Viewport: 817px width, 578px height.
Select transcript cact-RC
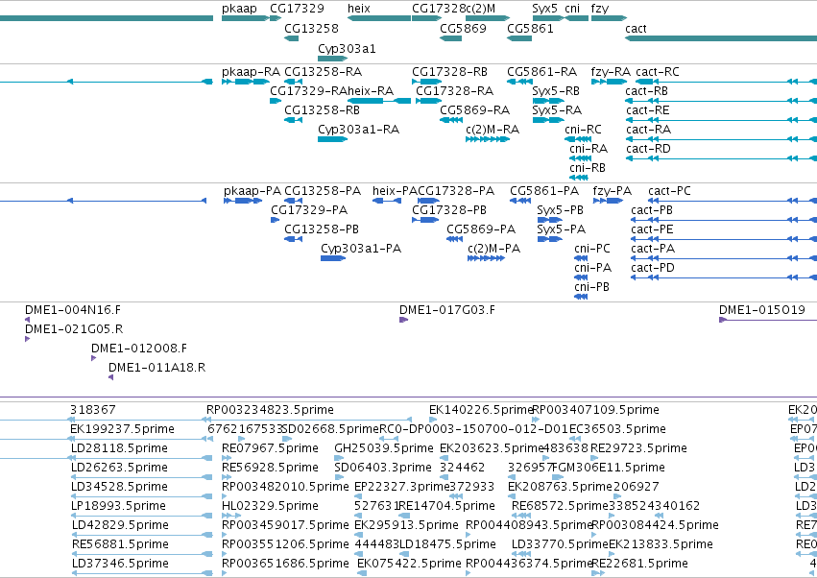click(x=727, y=82)
